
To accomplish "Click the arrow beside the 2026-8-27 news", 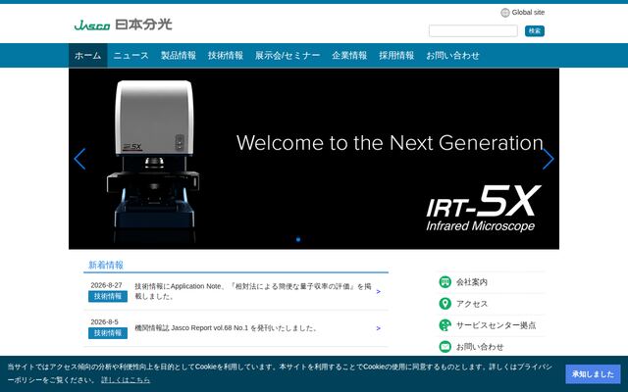I will tap(379, 292).
